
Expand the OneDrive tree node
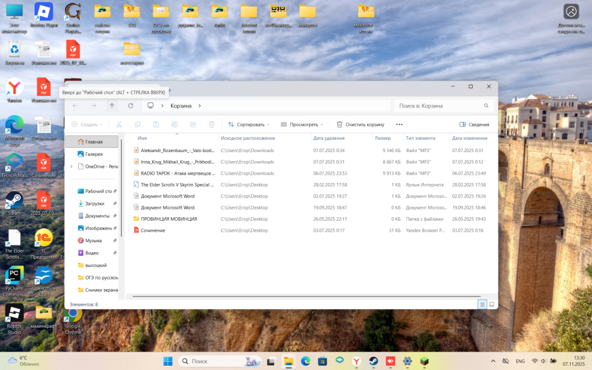(72, 166)
